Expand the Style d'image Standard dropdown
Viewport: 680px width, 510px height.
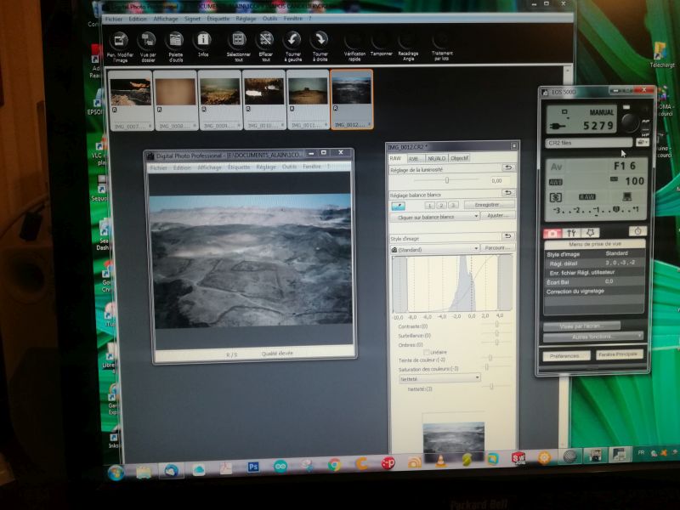[x=434, y=248]
